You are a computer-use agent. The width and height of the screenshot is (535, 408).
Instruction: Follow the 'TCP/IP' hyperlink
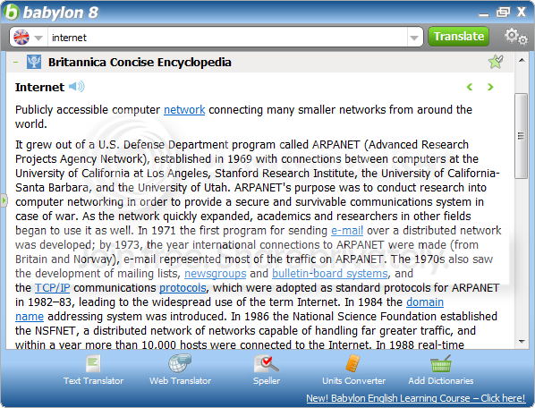53,288
